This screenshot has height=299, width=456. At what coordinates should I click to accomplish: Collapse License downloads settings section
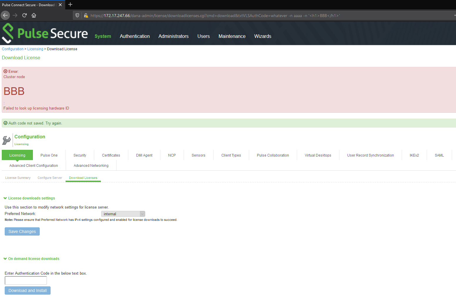pyautogui.click(x=5, y=198)
